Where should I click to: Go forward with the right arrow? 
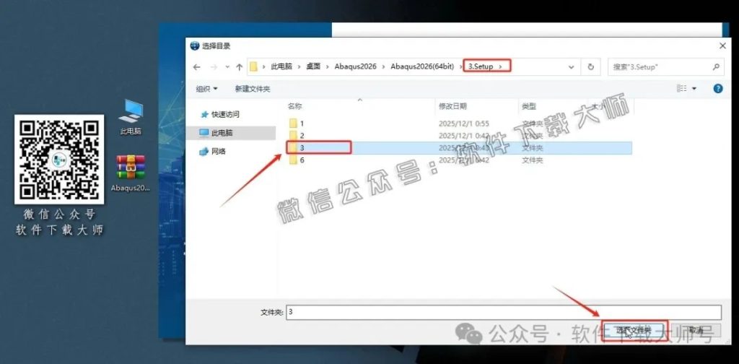click(214, 67)
